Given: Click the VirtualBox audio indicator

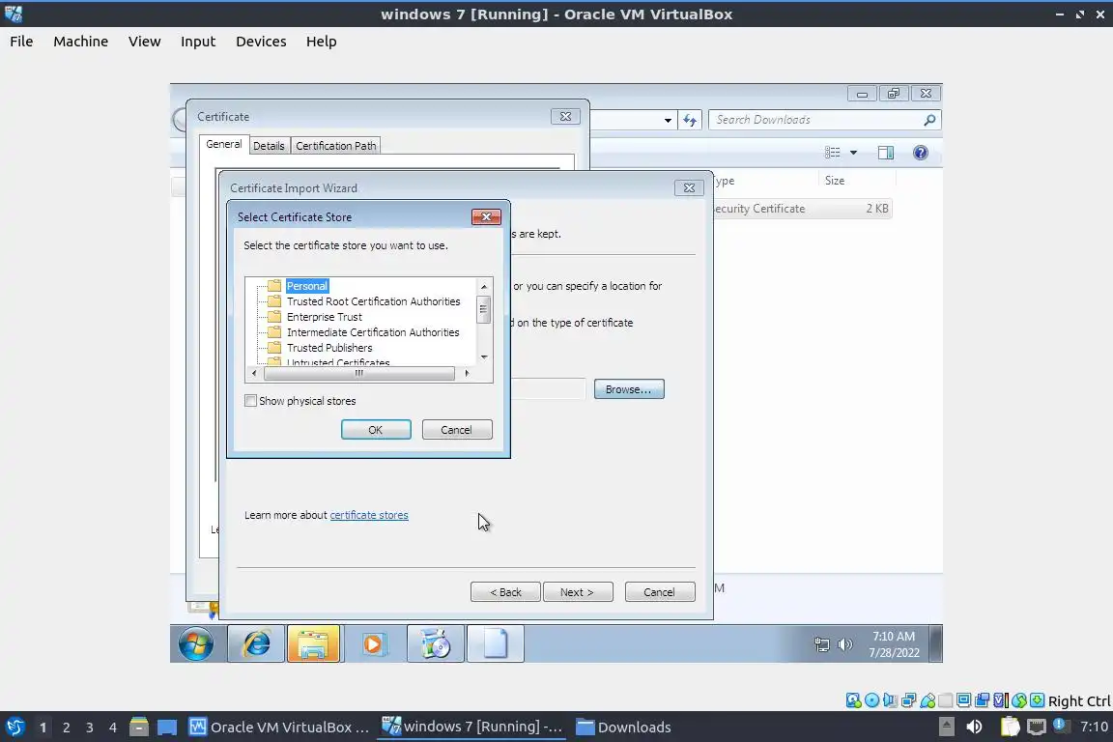Looking at the screenshot, I should 890,700.
